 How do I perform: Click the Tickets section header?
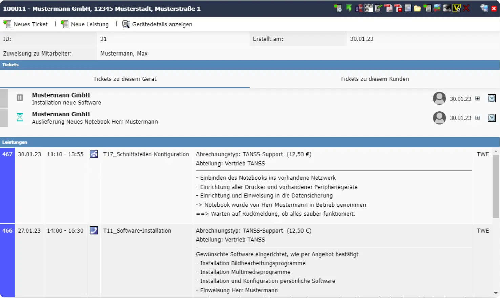click(x=250, y=65)
